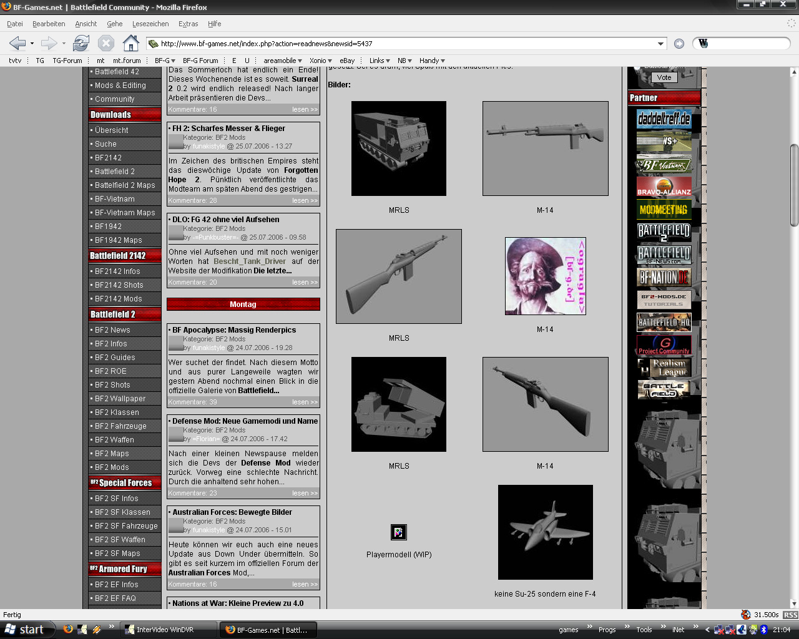This screenshot has height=639, width=799.
Task: Open the F-4 jet render thumbnail
Action: tap(546, 532)
